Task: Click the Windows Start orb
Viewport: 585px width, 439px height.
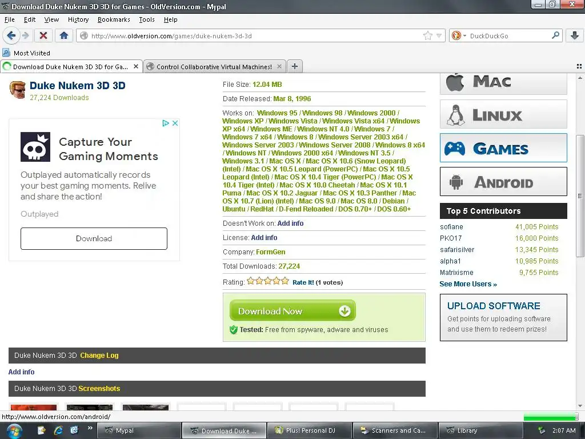Action: tap(13, 430)
